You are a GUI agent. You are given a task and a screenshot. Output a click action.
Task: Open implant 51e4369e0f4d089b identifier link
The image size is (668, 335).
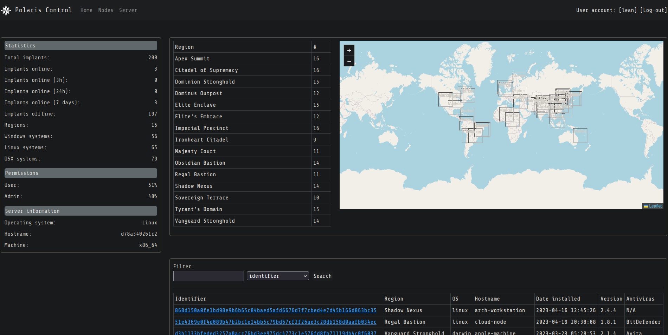276,322
